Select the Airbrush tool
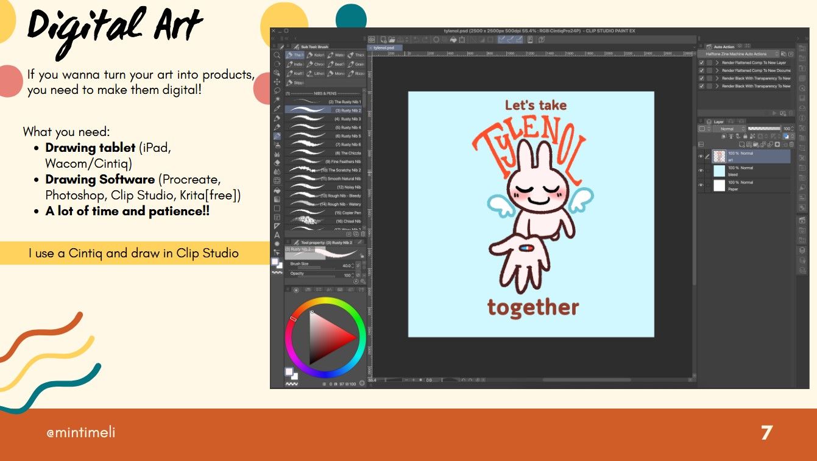 [x=277, y=146]
